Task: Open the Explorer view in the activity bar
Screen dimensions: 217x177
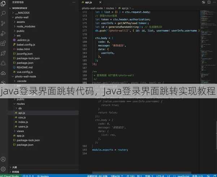Action: 3,4
